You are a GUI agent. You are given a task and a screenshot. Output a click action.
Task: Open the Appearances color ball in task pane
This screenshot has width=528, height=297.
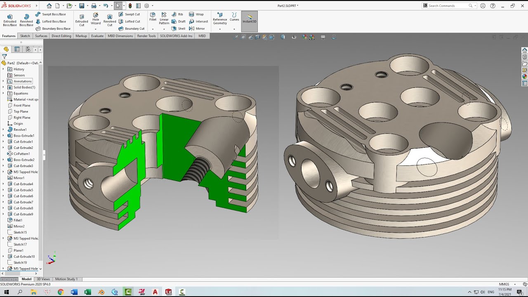click(525, 76)
